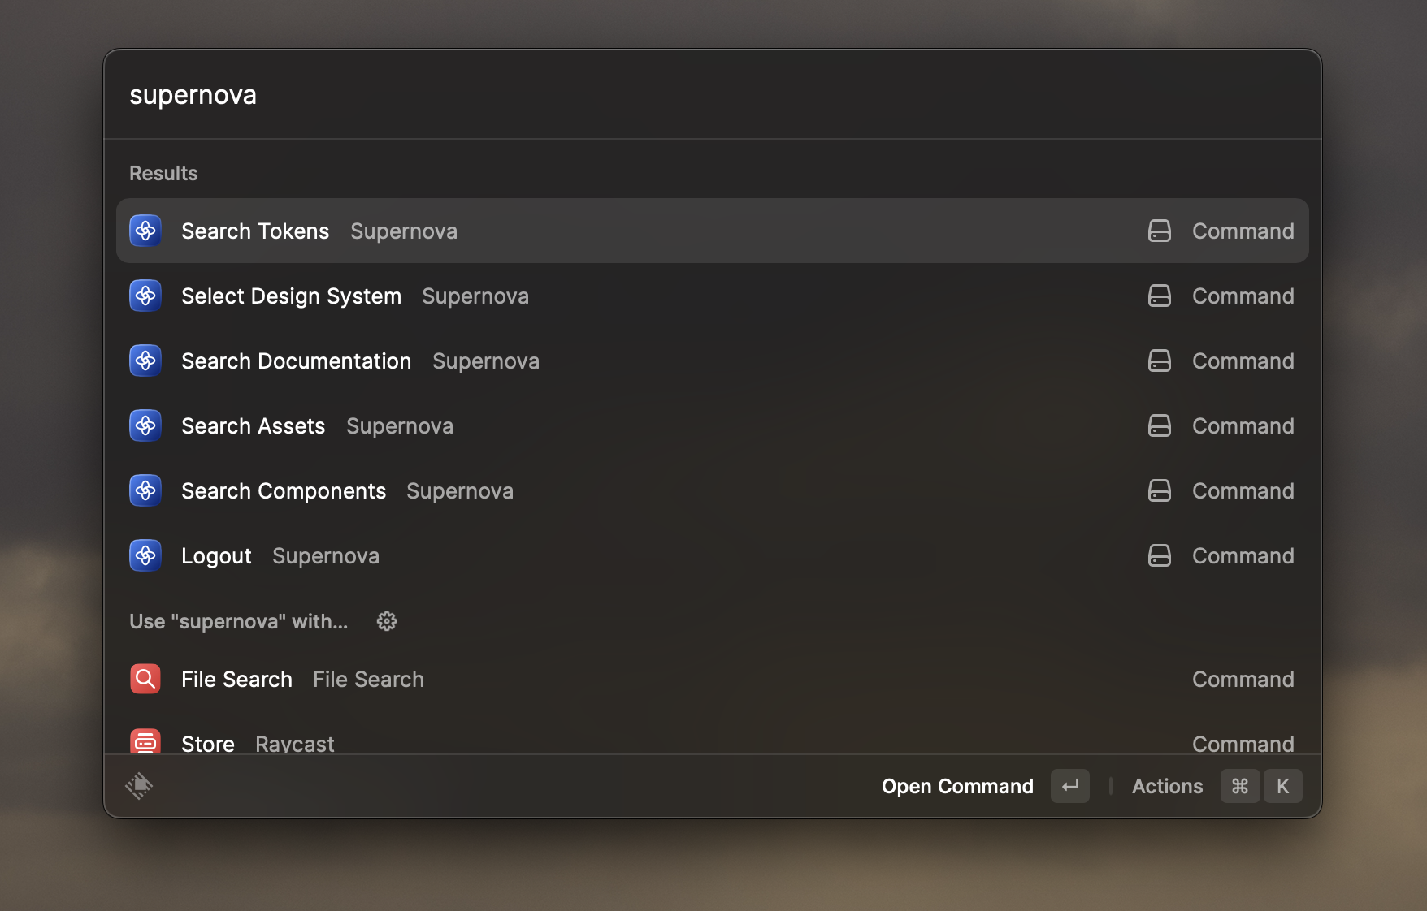Click the drive icon in Search Tokens row
The width and height of the screenshot is (1427, 911).
tap(1160, 231)
